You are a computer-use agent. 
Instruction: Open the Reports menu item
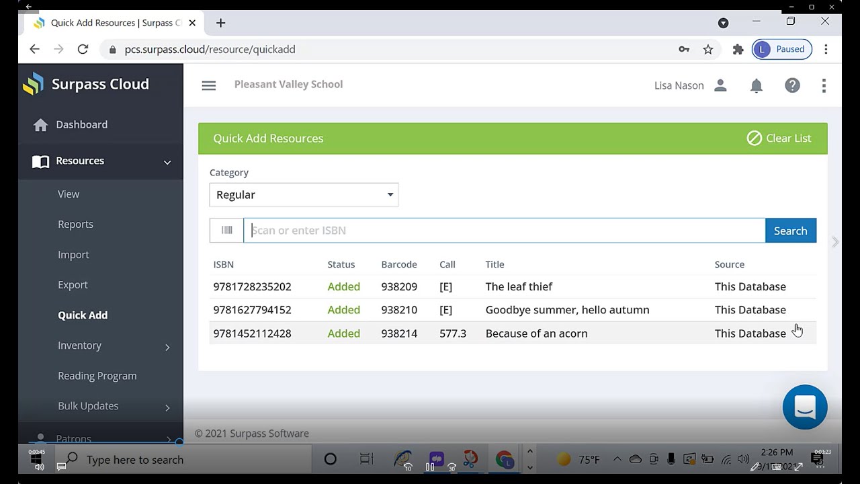click(x=75, y=224)
